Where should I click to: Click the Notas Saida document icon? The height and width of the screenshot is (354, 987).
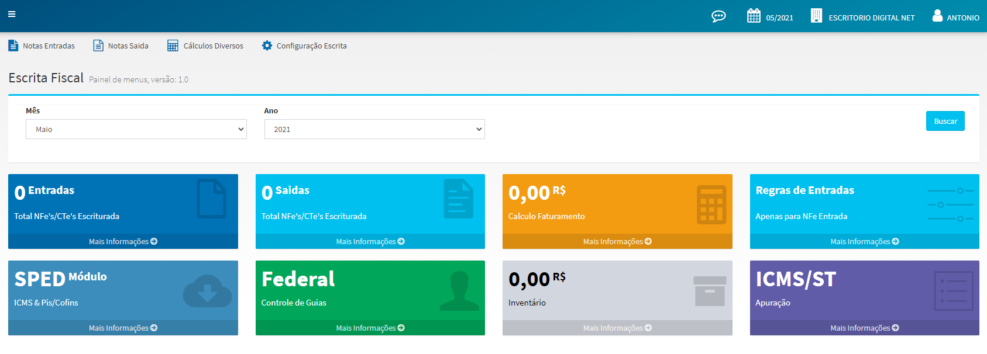click(98, 46)
